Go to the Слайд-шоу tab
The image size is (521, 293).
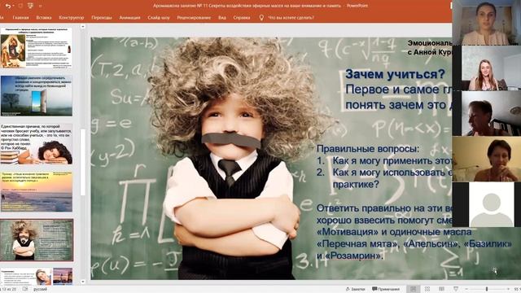[159, 18]
